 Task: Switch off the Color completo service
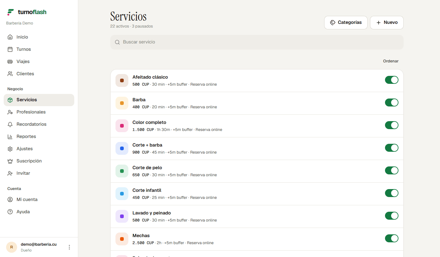coord(392,125)
